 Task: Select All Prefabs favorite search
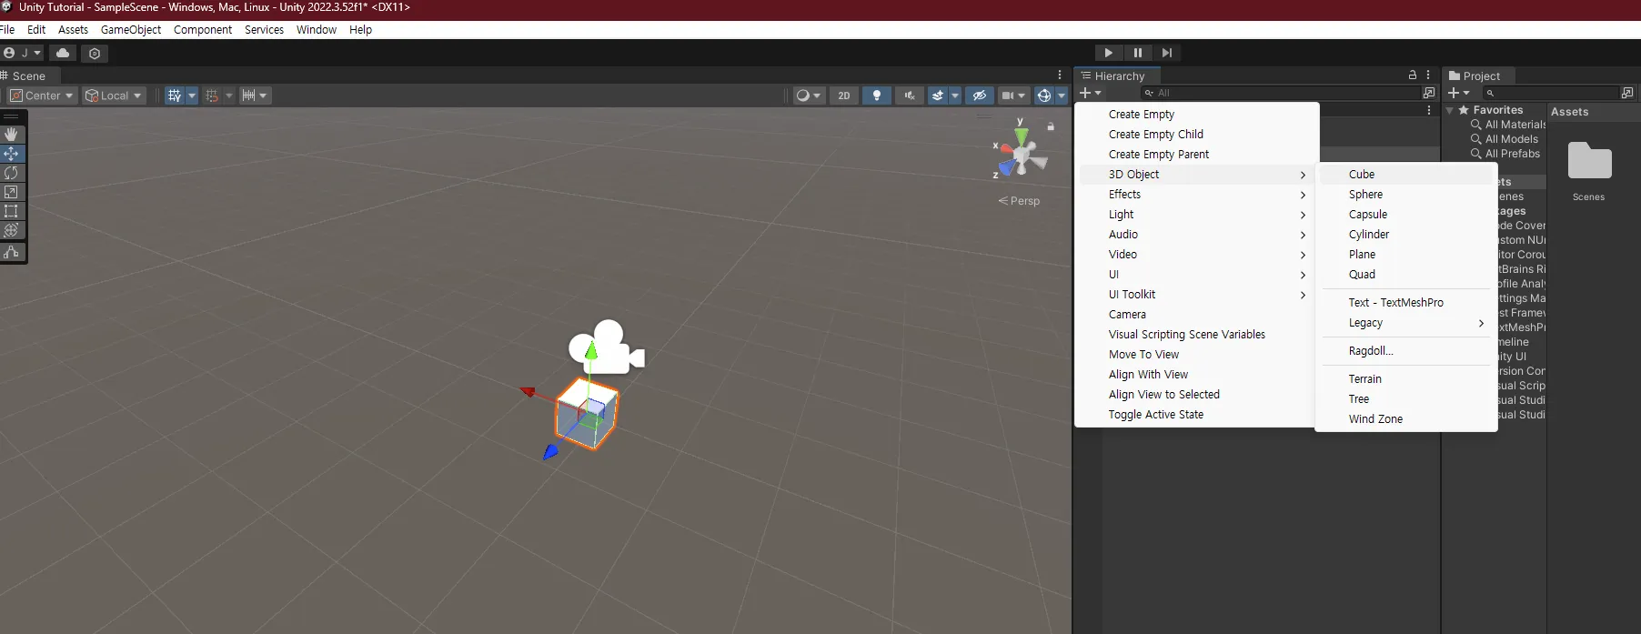1505,154
